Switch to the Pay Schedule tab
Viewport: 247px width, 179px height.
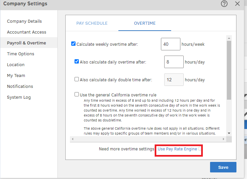92,23
